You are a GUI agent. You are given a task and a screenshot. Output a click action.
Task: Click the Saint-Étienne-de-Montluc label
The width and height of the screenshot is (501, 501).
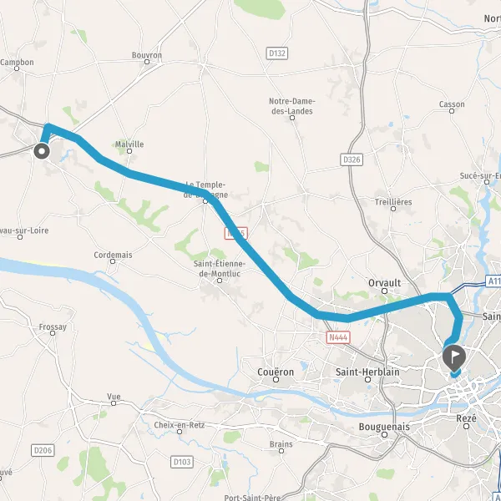(220, 269)
